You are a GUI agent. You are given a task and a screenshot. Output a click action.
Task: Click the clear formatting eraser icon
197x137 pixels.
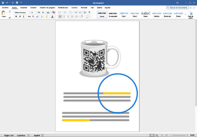[x=54, y=13]
